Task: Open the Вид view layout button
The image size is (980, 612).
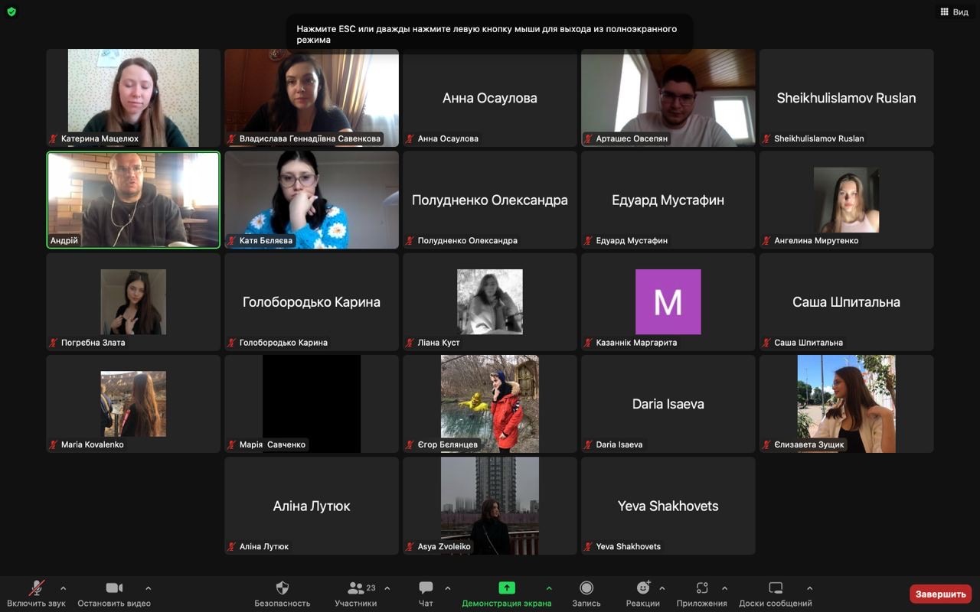Action: (954, 12)
